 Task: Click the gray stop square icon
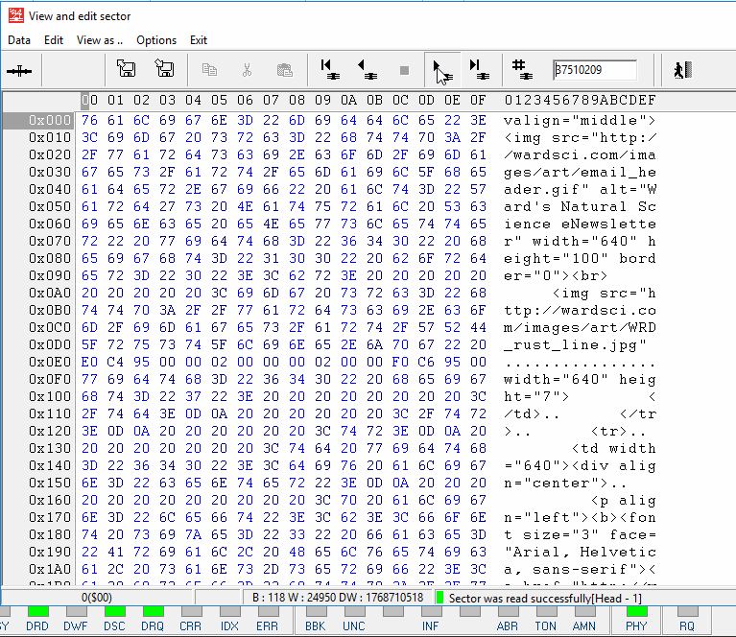point(404,70)
